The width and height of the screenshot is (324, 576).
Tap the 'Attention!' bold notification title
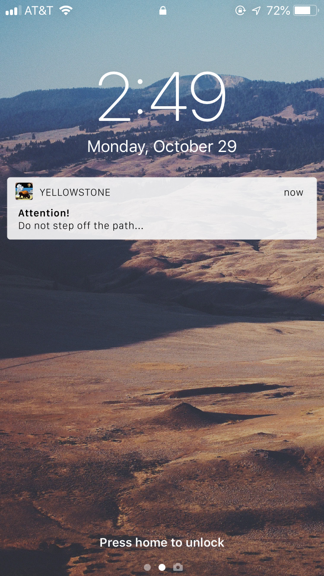pos(44,213)
